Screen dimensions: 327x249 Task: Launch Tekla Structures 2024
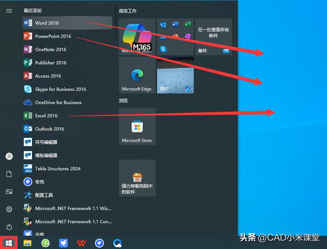pos(67,168)
